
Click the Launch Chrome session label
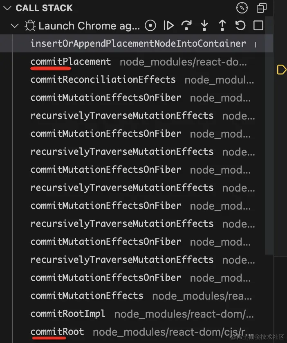pos(89,26)
